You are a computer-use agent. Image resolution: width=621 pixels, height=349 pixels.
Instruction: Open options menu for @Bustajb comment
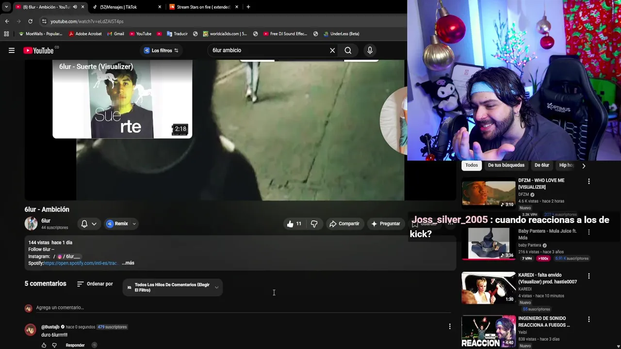click(450, 327)
